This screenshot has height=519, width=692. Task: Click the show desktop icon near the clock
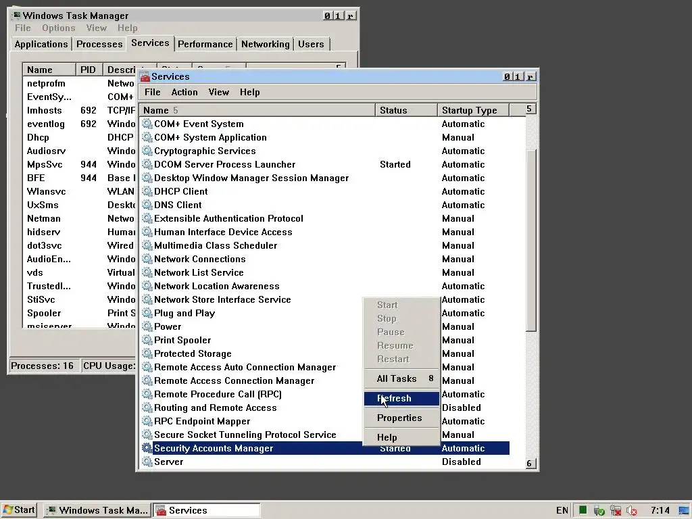684,511
